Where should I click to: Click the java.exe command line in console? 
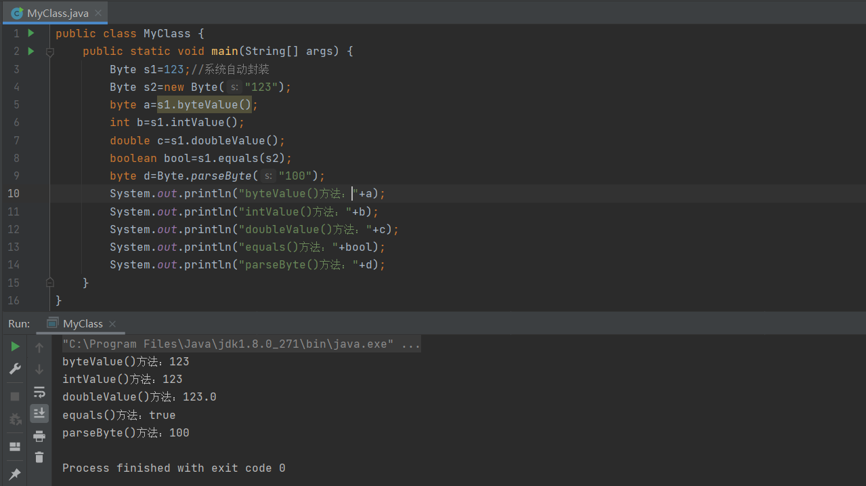coord(241,344)
